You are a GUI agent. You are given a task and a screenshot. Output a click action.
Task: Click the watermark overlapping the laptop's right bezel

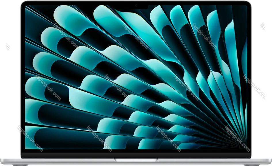[x=255, y=87]
